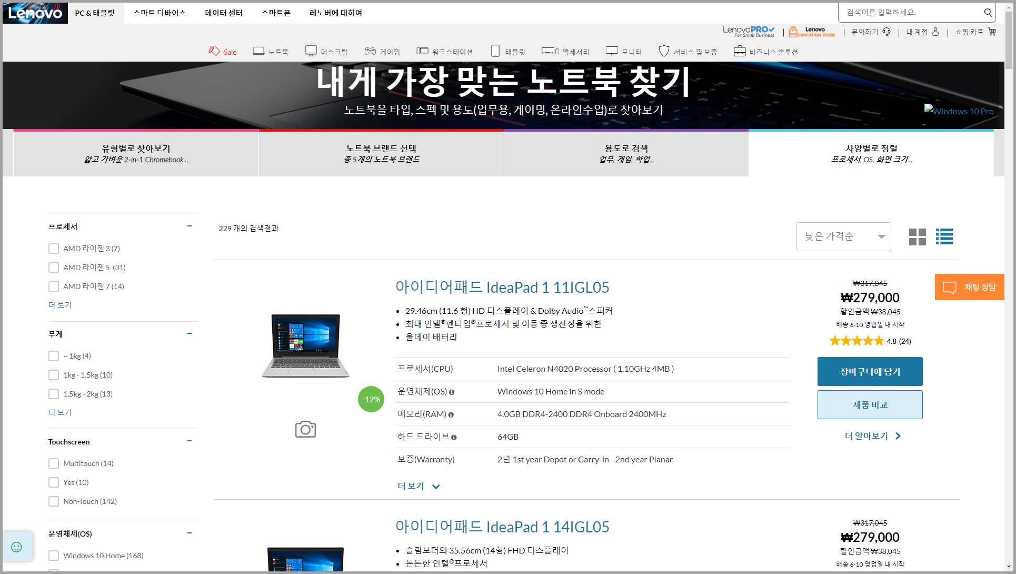Select the 사양별로 정렬 tab
This screenshot has width=1016, height=574.
point(871,153)
